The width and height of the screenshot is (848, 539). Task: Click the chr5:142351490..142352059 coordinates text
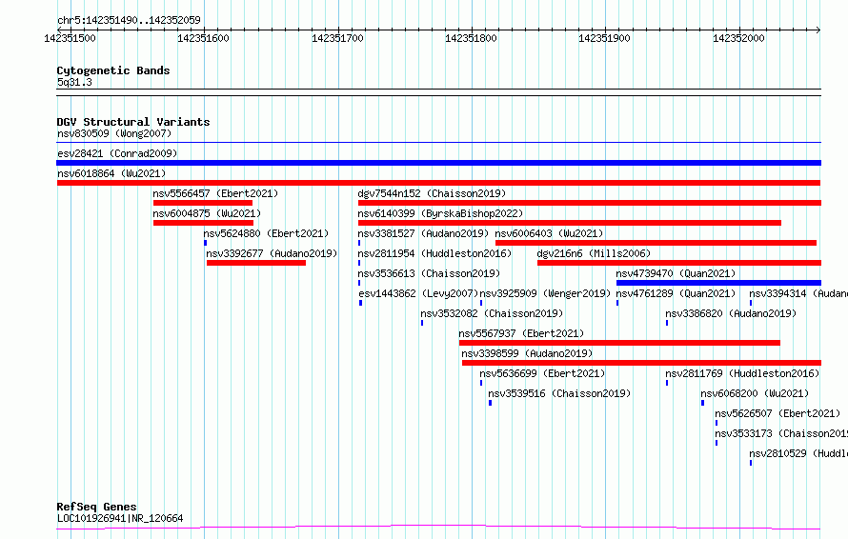(x=129, y=20)
